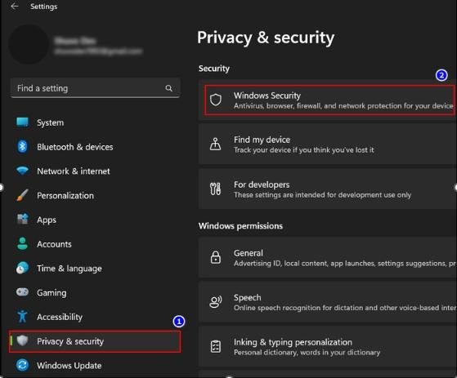The height and width of the screenshot is (378, 457).
Task: Open Speech settings
Action: (x=328, y=302)
